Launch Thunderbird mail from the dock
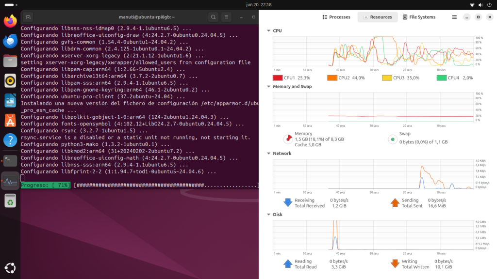Viewport: 497px width, 279px height. point(10,41)
